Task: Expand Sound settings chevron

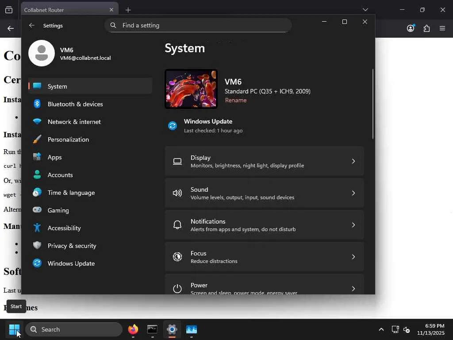Action: 353,193
